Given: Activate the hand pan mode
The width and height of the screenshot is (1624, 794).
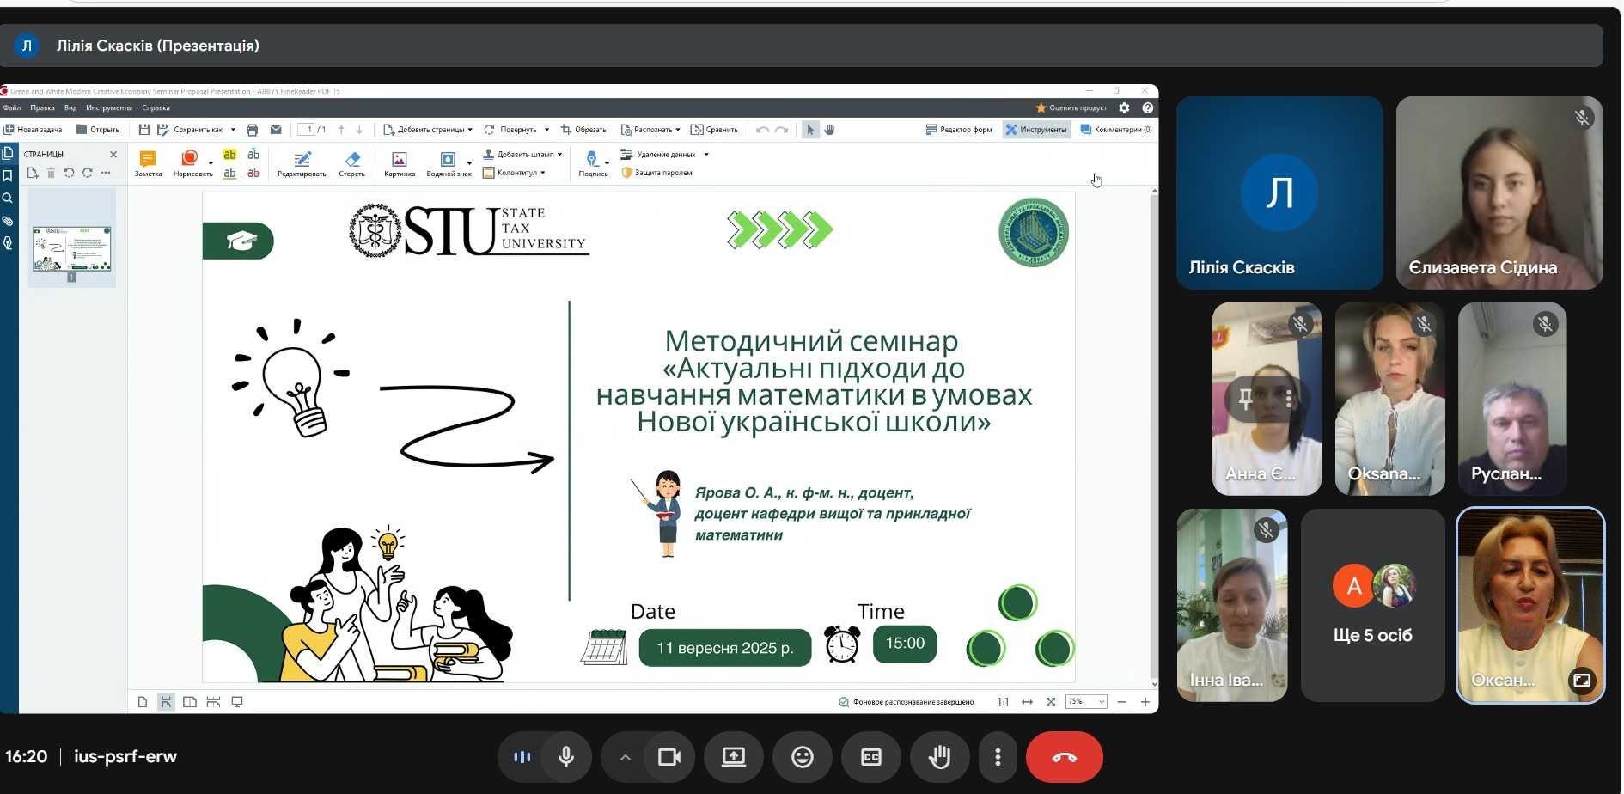Looking at the screenshot, I should tap(830, 130).
